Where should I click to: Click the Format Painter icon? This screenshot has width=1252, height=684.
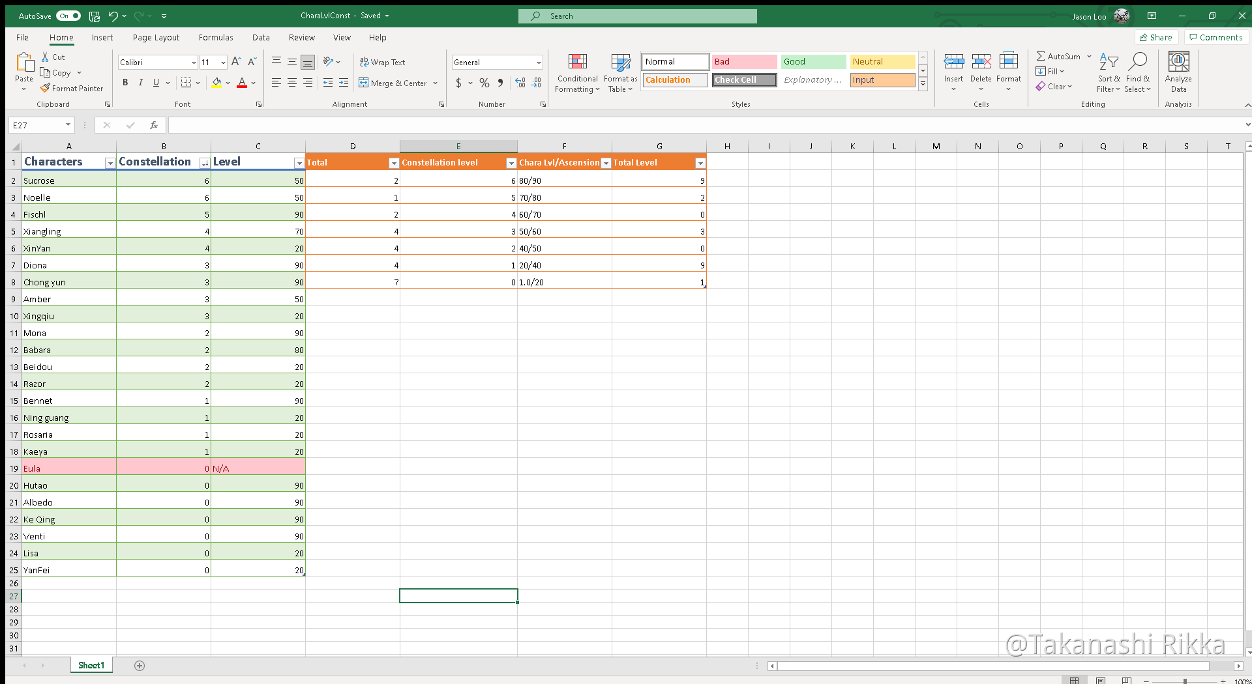(x=45, y=88)
